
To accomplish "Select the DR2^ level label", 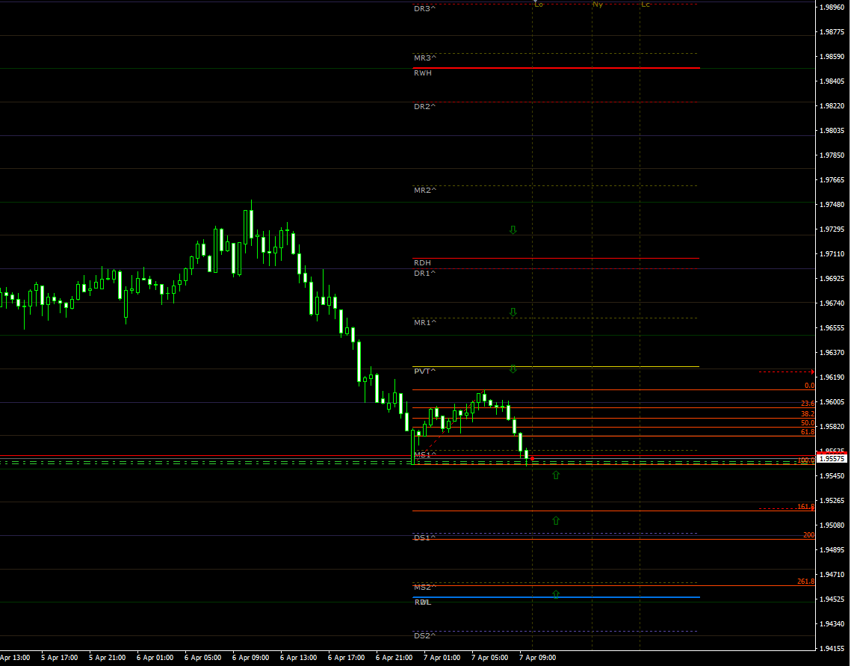I will pyautogui.click(x=424, y=106).
